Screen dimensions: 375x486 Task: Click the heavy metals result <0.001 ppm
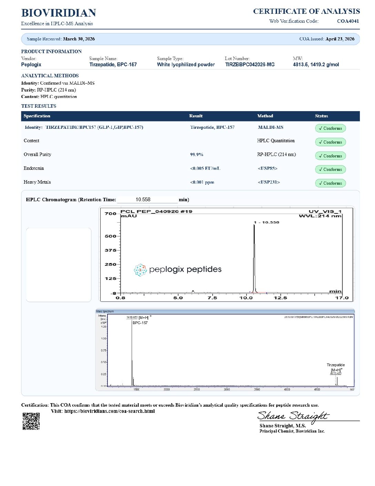tap(202, 182)
